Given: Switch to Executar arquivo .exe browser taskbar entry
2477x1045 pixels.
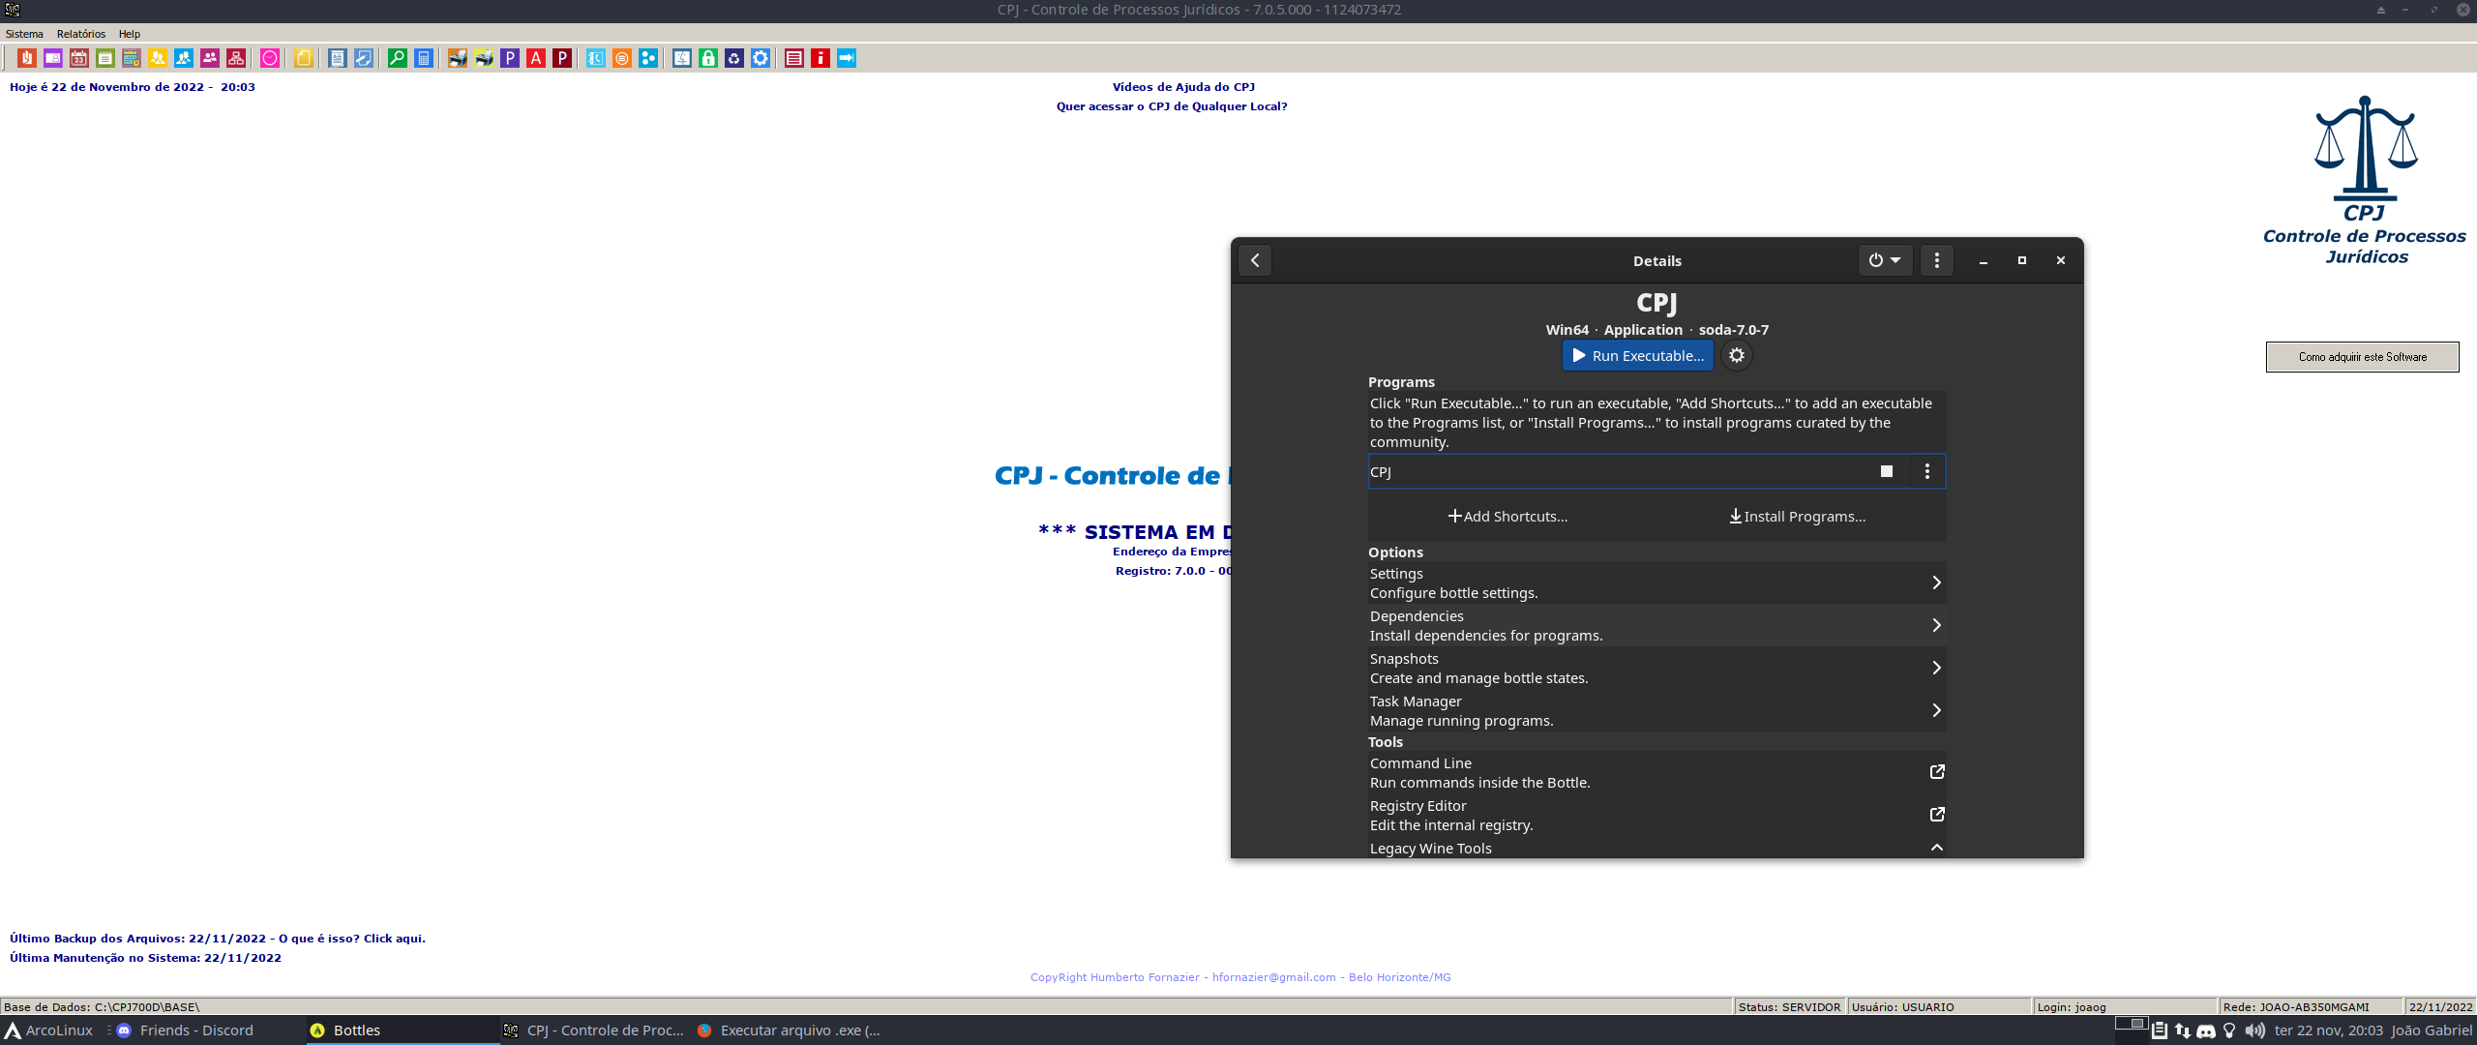Looking at the screenshot, I should (789, 1030).
